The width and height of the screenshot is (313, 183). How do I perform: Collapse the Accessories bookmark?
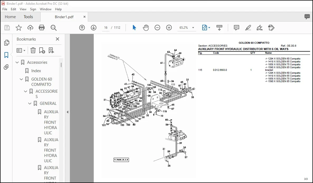coord(17,62)
